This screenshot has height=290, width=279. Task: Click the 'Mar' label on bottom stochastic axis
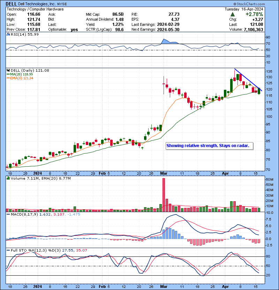pyautogui.click(x=164, y=287)
